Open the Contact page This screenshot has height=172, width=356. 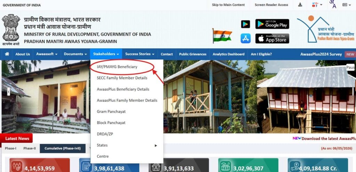pos(167,54)
